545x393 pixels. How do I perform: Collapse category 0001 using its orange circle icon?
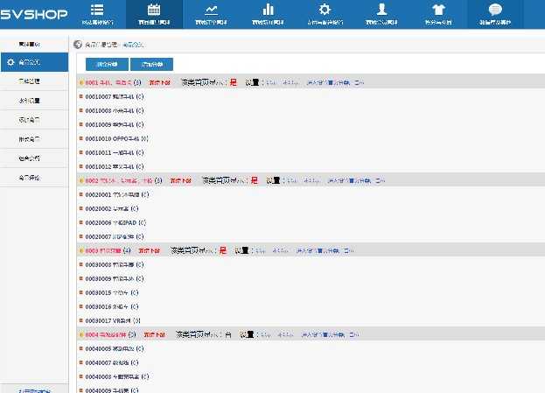point(81,83)
